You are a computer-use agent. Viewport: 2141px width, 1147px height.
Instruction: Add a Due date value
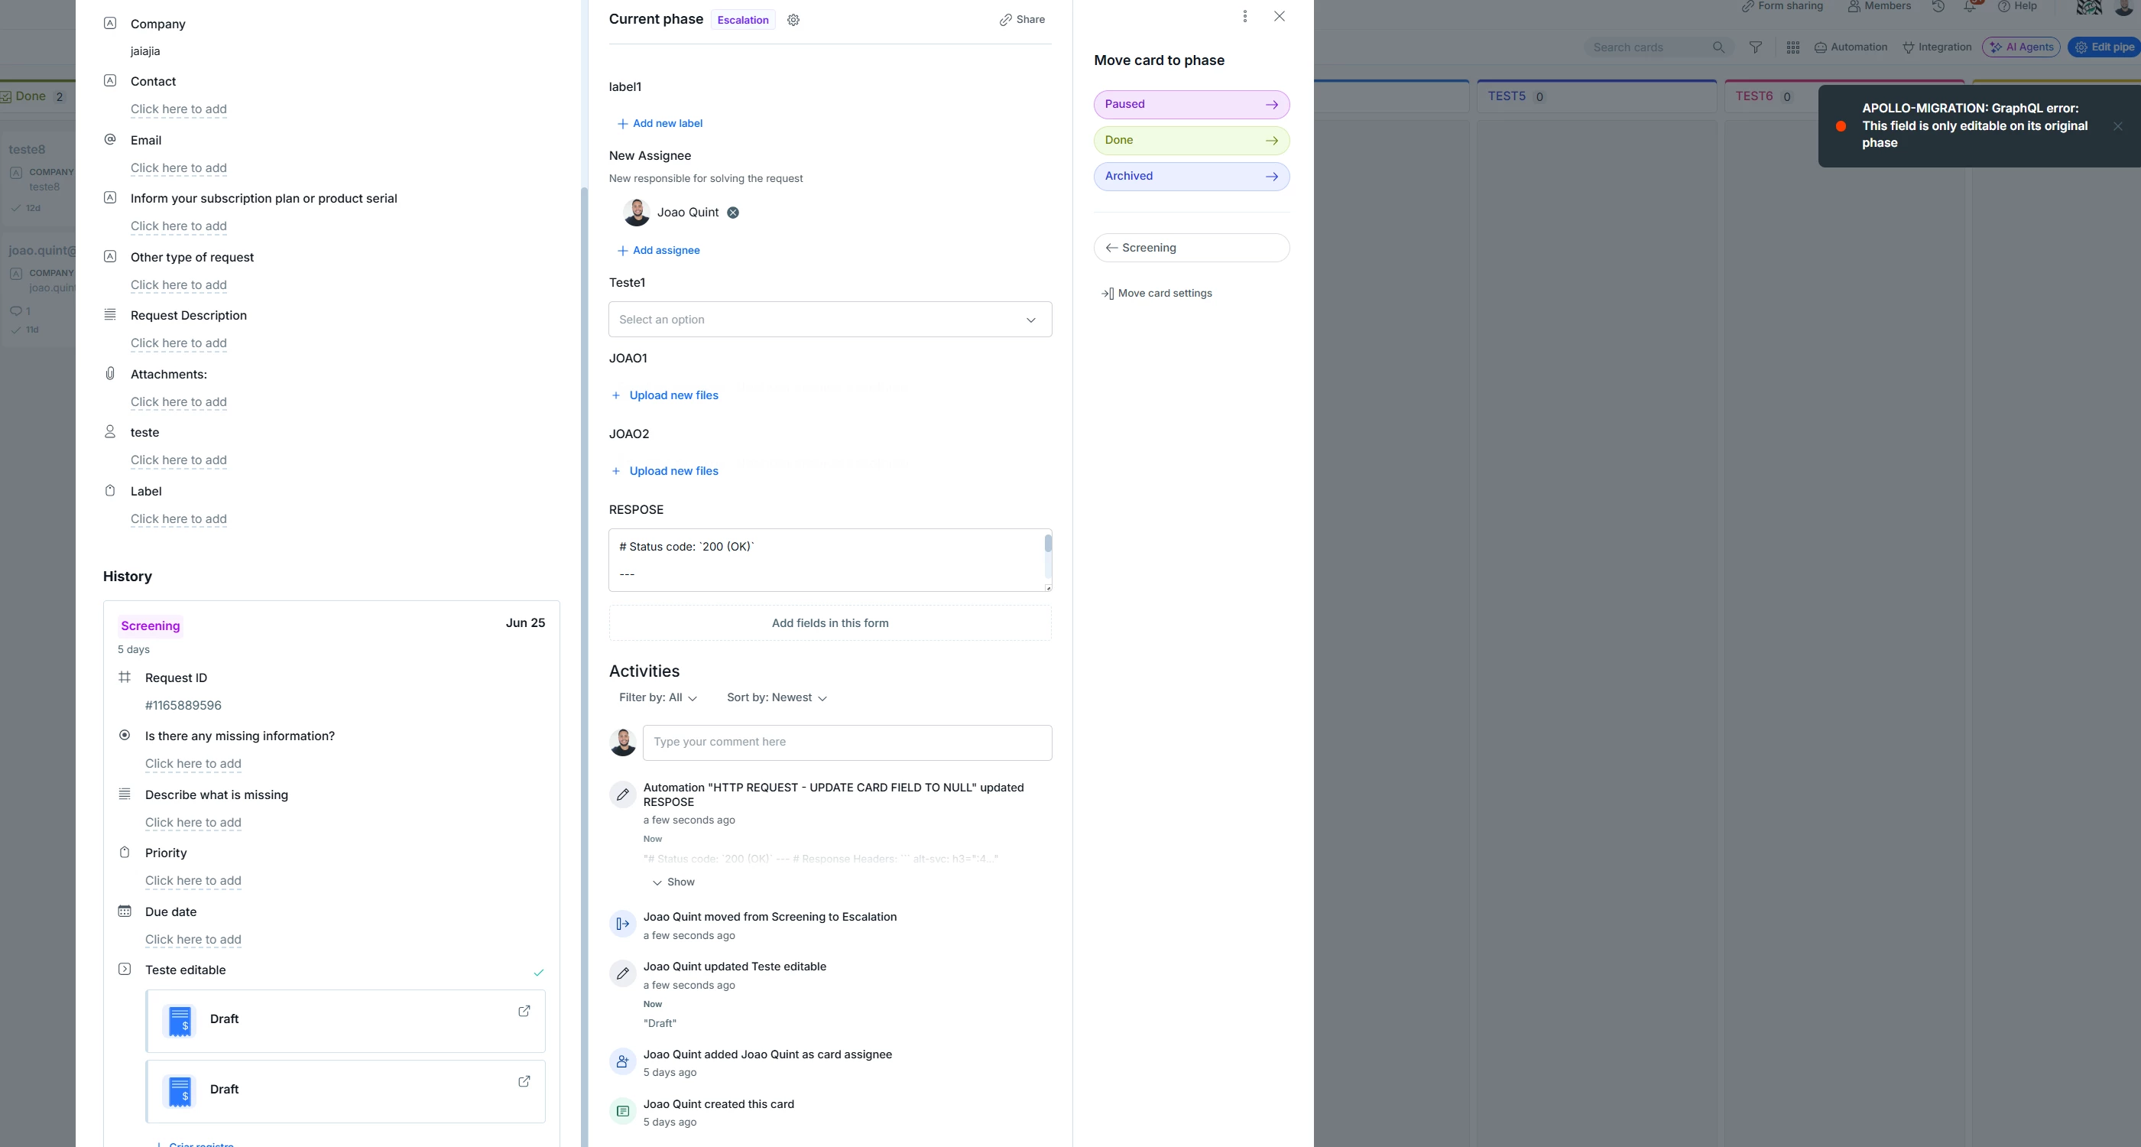(x=193, y=940)
